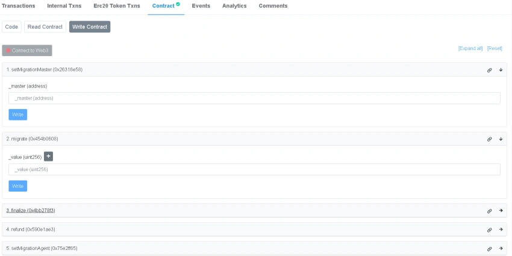Image resolution: width=512 pixels, height=256 pixels.
Task: Click the 5. setMigrationAgent (0x75e2ff65) header text
Action: pyautogui.click(x=42, y=249)
